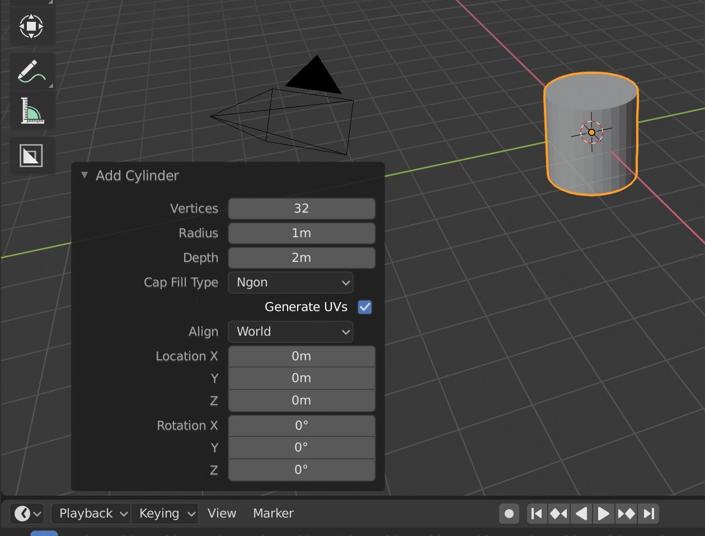Viewport: 705px width, 536px height.
Task: Select the Add Cube tool icon
Action: [x=32, y=155]
